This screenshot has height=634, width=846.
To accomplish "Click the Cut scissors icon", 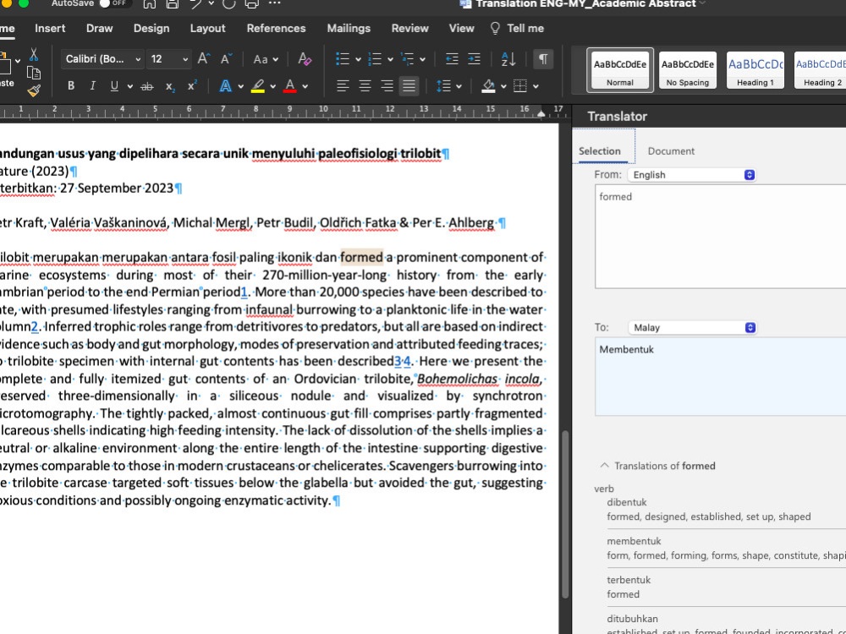I will (x=34, y=54).
